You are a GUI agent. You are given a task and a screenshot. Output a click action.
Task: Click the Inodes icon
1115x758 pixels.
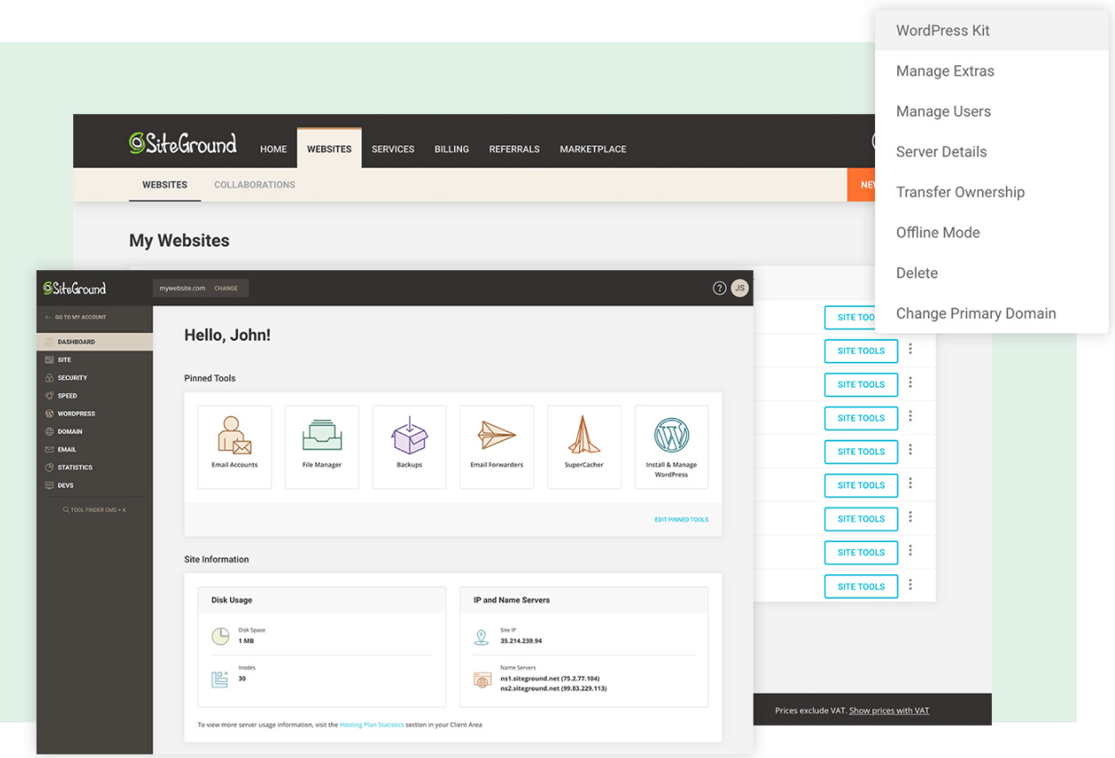220,679
